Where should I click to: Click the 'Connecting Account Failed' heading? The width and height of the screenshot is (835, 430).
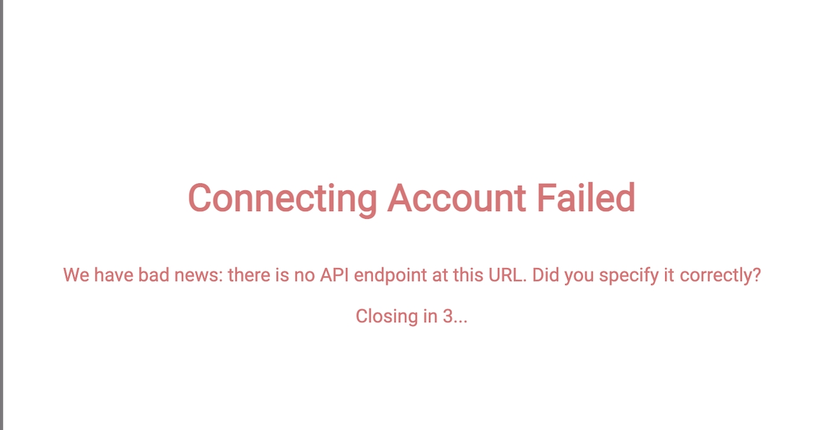[411, 198]
